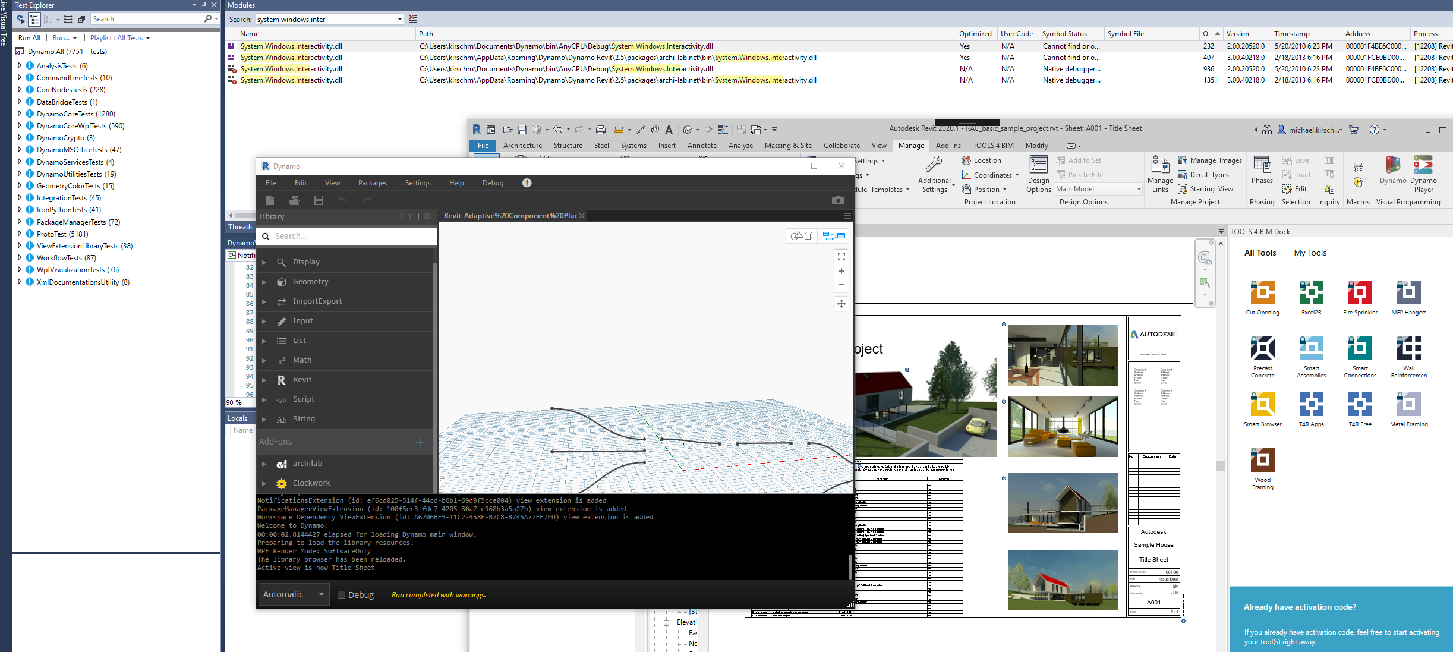Enable the Debug checkbox in Dynamo
1453x652 pixels.
click(x=341, y=594)
